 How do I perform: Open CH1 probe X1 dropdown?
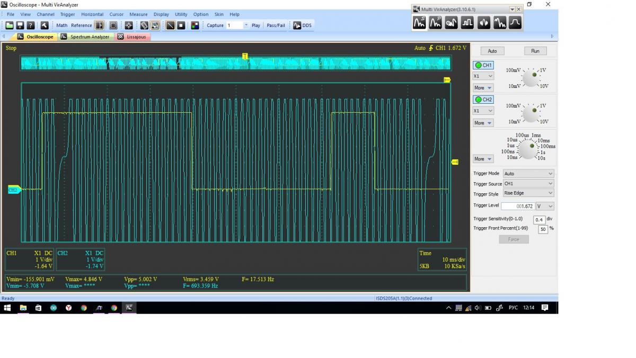(483, 76)
